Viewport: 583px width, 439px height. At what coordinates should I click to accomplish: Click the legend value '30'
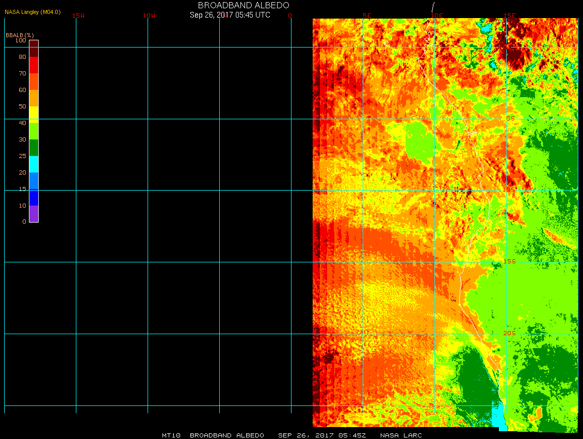(23, 139)
